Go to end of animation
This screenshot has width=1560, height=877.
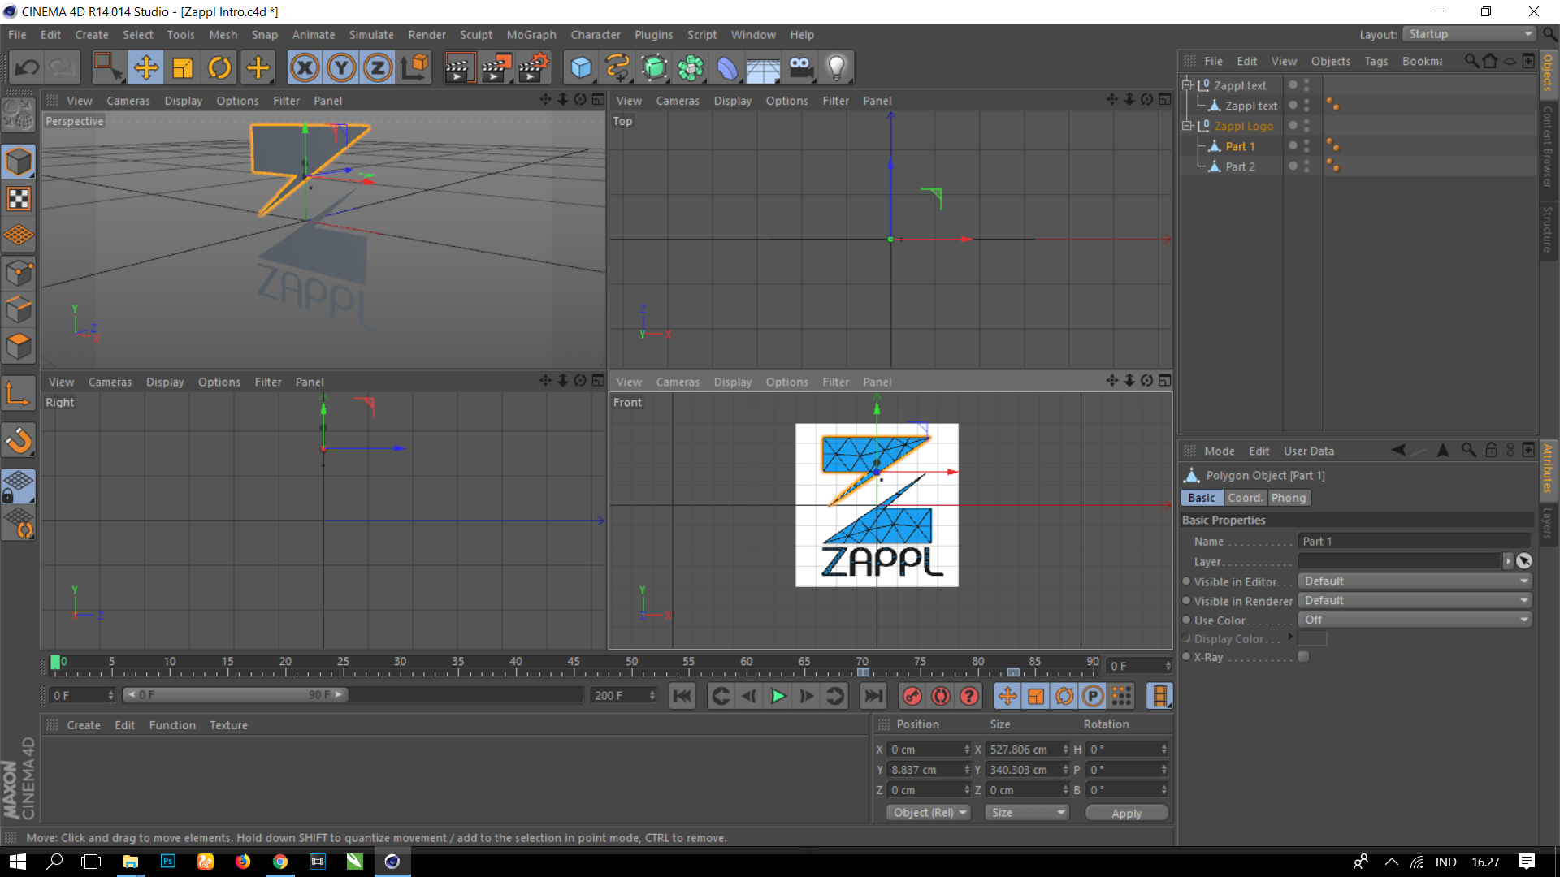(x=873, y=696)
